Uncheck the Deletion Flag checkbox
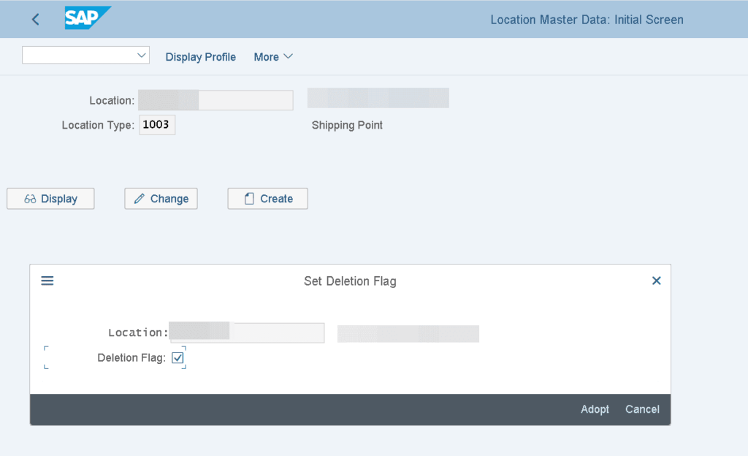Screen dimensions: 748x456 tap(178, 358)
